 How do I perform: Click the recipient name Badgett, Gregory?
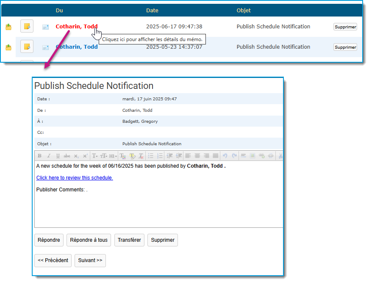(140, 122)
